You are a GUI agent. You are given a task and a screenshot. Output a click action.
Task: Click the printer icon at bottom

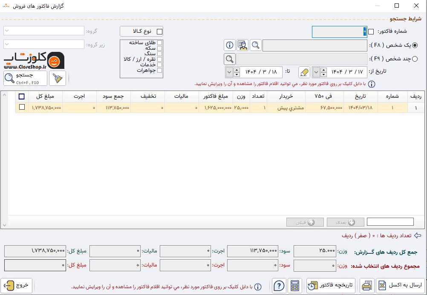367,286
